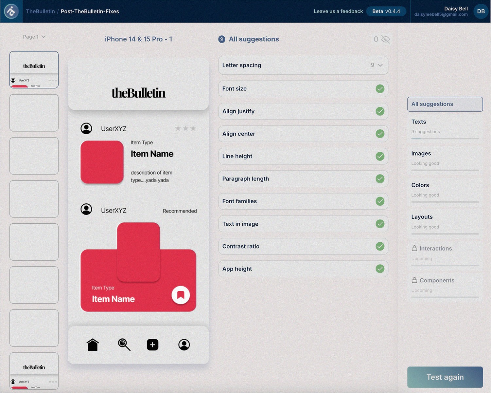Select the Components category label
Image resolution: width=491 pixels, height=393 pixels.
click(x=437, y=280)
